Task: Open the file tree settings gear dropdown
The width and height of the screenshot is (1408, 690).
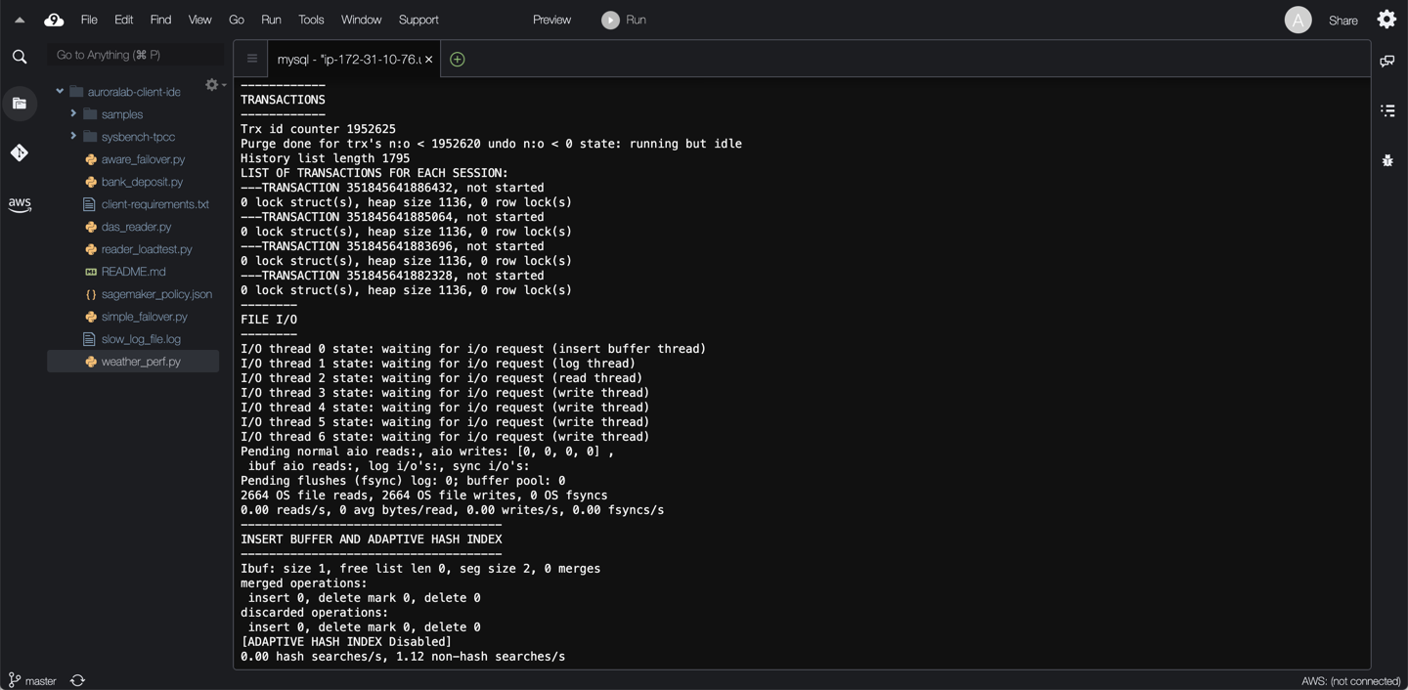Action: click(214, 85)
